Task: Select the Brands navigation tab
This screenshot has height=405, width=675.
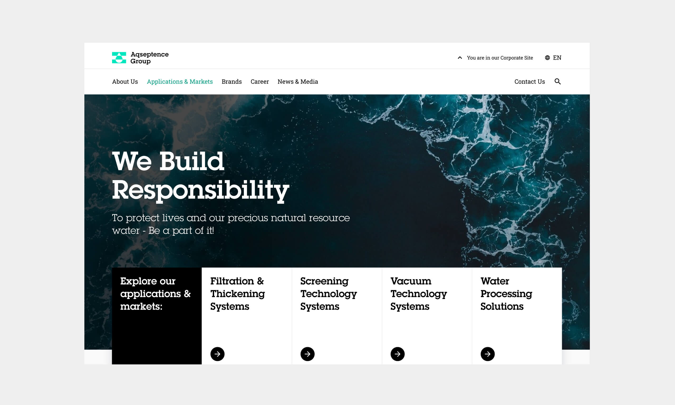Action: [232, 81]
